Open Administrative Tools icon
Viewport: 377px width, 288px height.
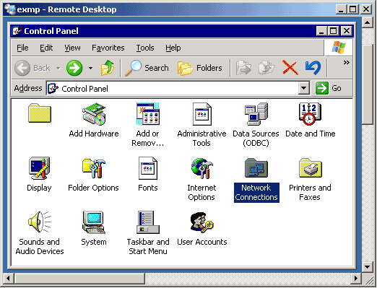201,114
